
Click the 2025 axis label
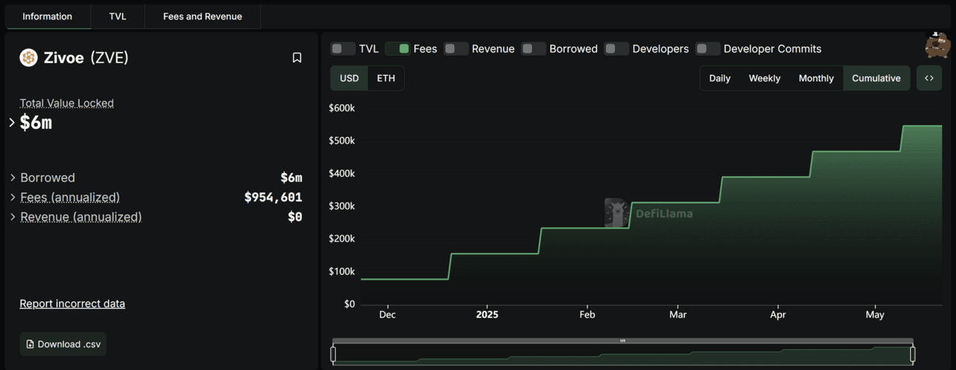click(487, 314)
